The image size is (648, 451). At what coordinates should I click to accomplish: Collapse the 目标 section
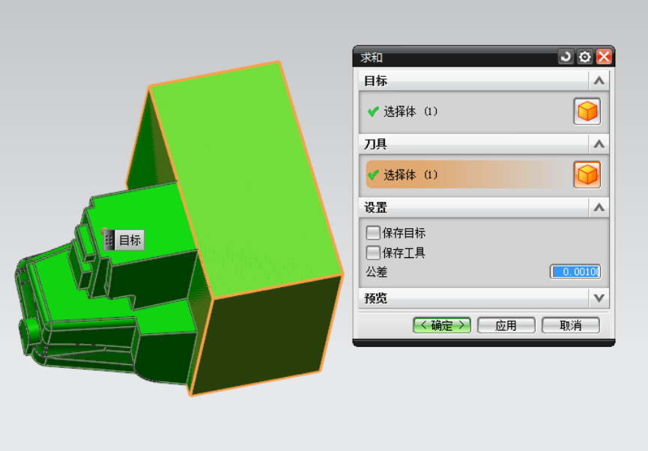(599, 81)
